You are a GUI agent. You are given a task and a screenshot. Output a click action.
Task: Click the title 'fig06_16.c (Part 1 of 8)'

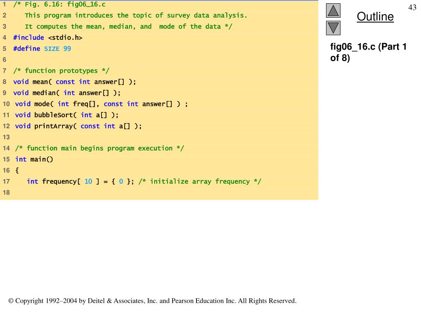[368, 52]
